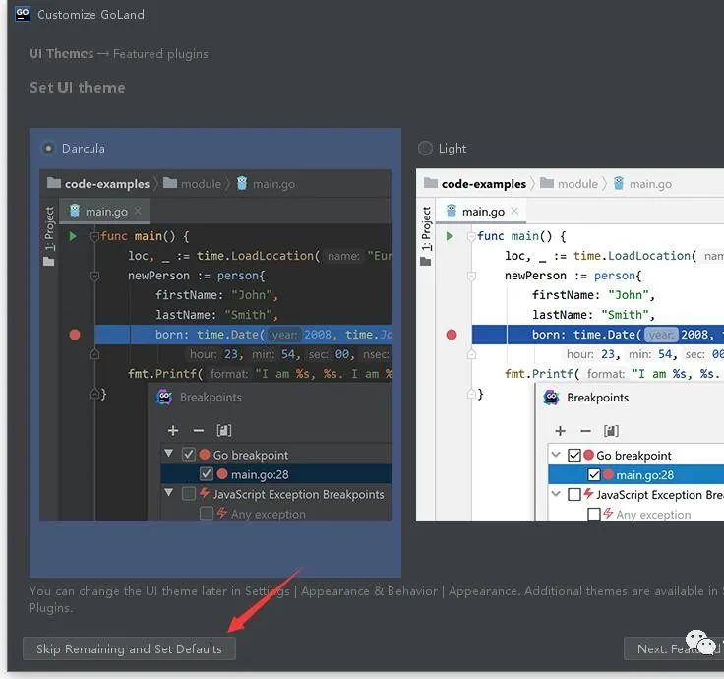Collapse Go breakpoint node in Darcula preview

[169, 453]
